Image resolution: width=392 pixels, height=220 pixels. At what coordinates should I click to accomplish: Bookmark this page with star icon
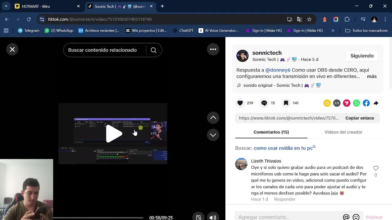point(309,19)
